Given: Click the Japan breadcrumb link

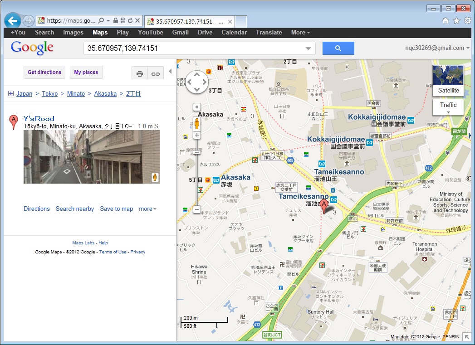Looking at the screenshot, I should click(24, 93).
